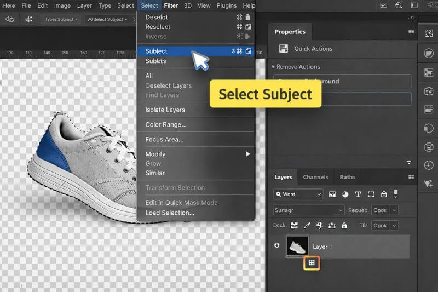Open the Help menu
438x292 pixels.
point(249,5)
